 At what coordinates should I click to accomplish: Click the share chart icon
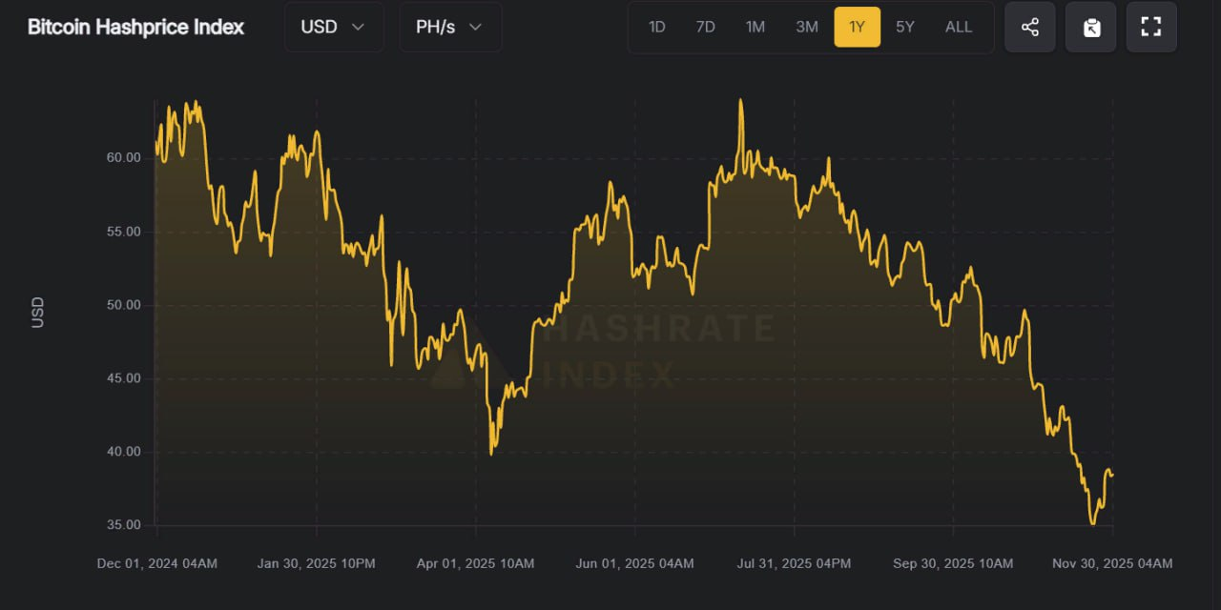point(1030,27)
